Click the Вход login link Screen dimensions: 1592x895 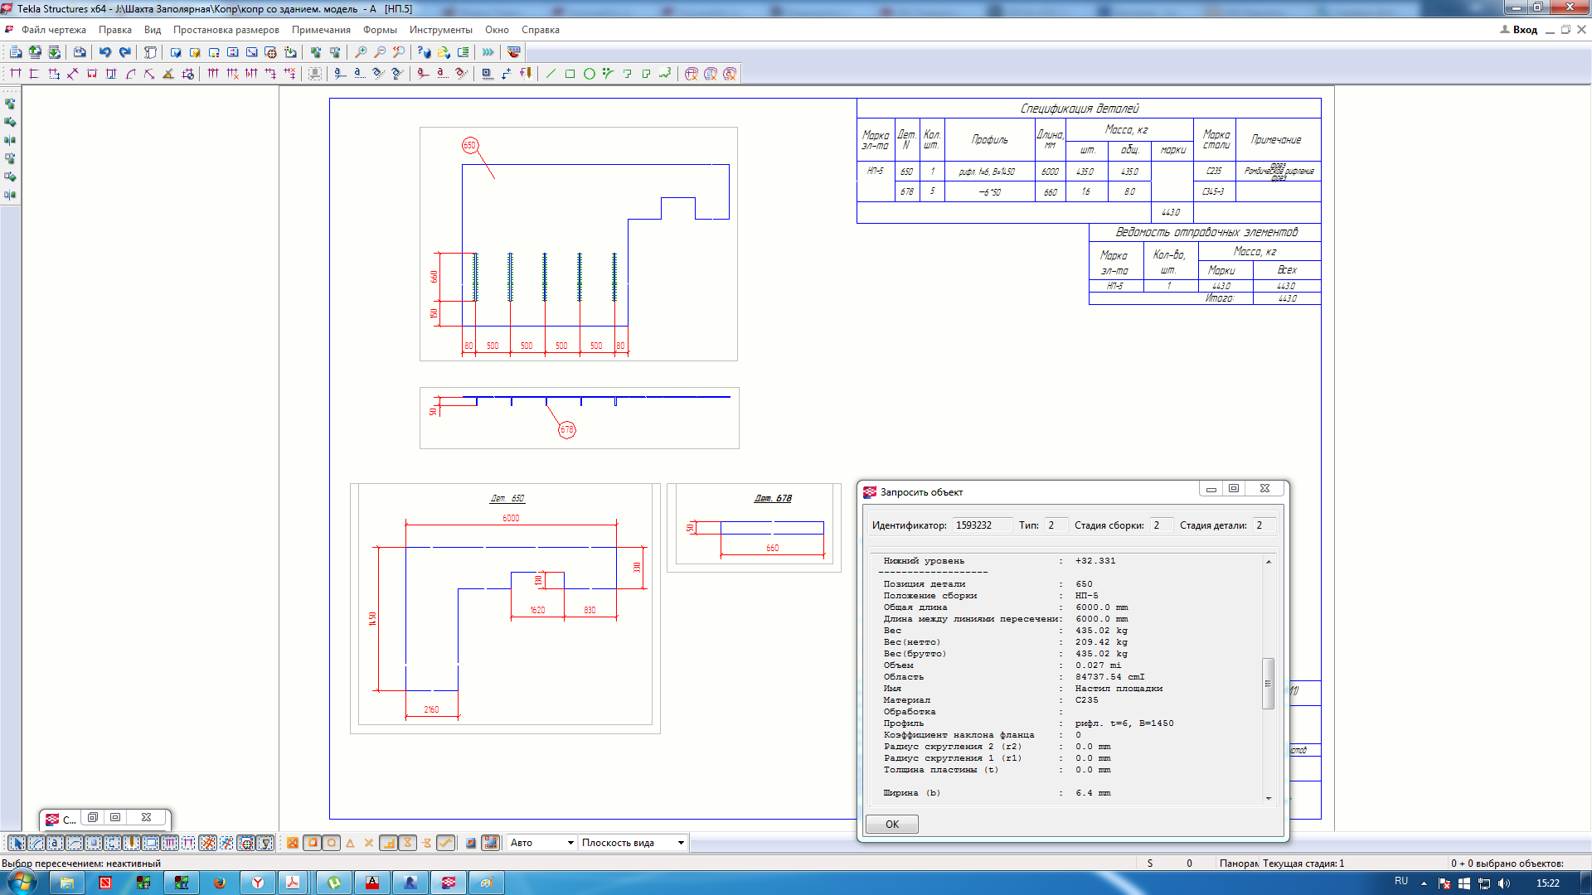pos(1524,30)
